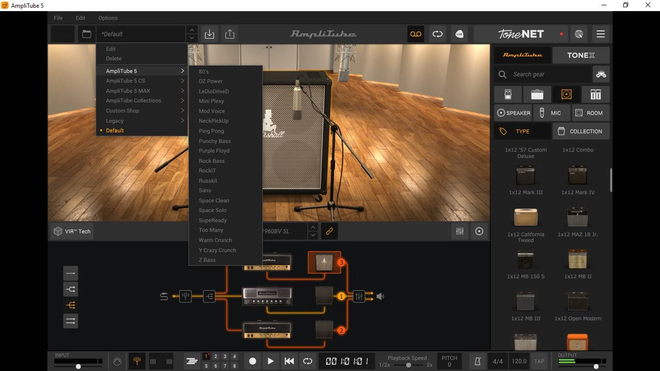The image size is (660, 371).
Task: Open the hamburger main menu icon
Action: point(601,34)
